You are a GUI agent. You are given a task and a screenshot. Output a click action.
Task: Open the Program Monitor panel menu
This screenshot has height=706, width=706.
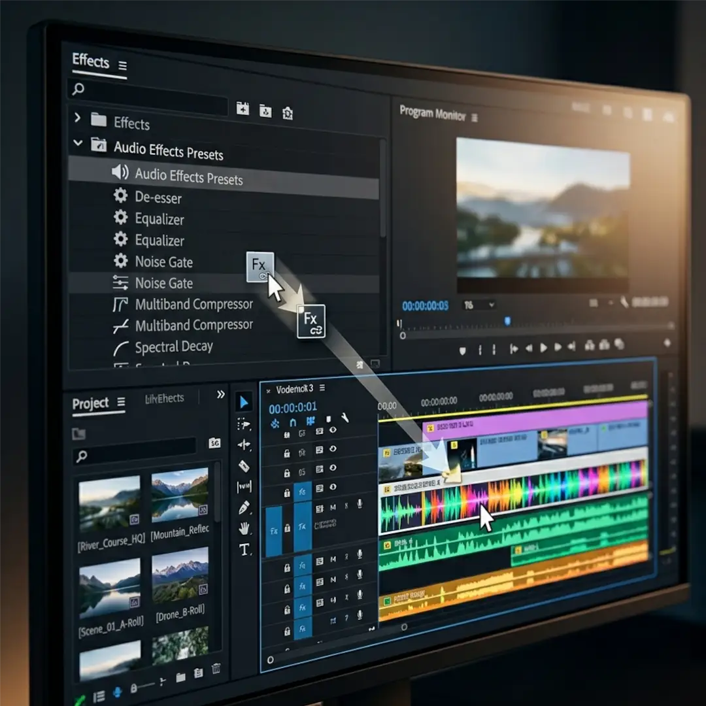click(474, 118)
